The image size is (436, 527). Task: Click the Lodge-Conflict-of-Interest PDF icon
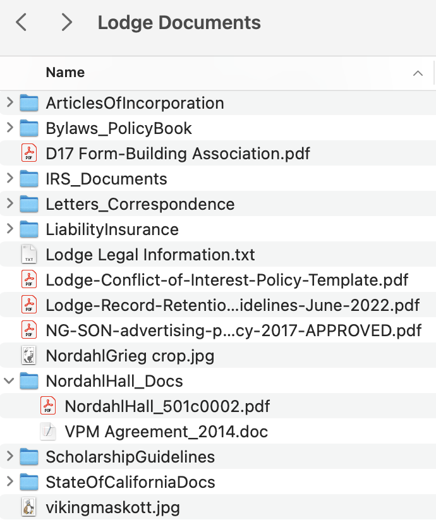[29, 280]
